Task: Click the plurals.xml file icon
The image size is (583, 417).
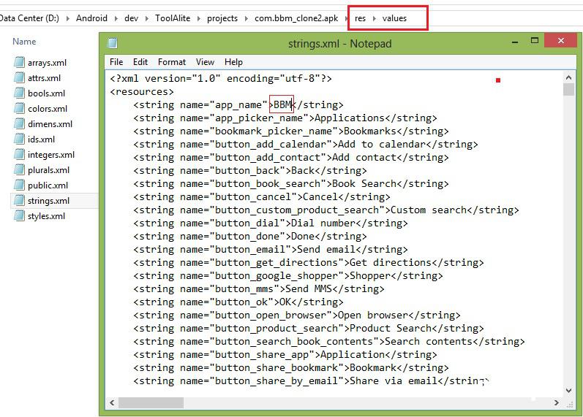Action: [19, 169]
